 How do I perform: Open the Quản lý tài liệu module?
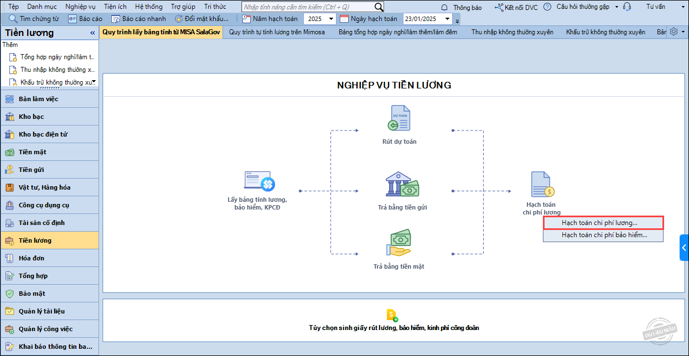tap(49, 311)
